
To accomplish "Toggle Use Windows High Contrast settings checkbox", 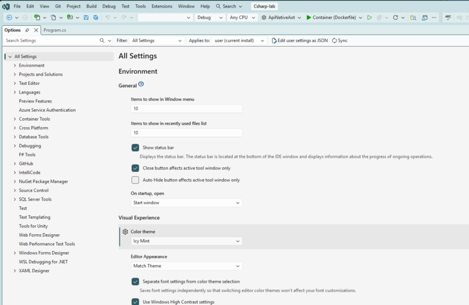I will [135, 301].
